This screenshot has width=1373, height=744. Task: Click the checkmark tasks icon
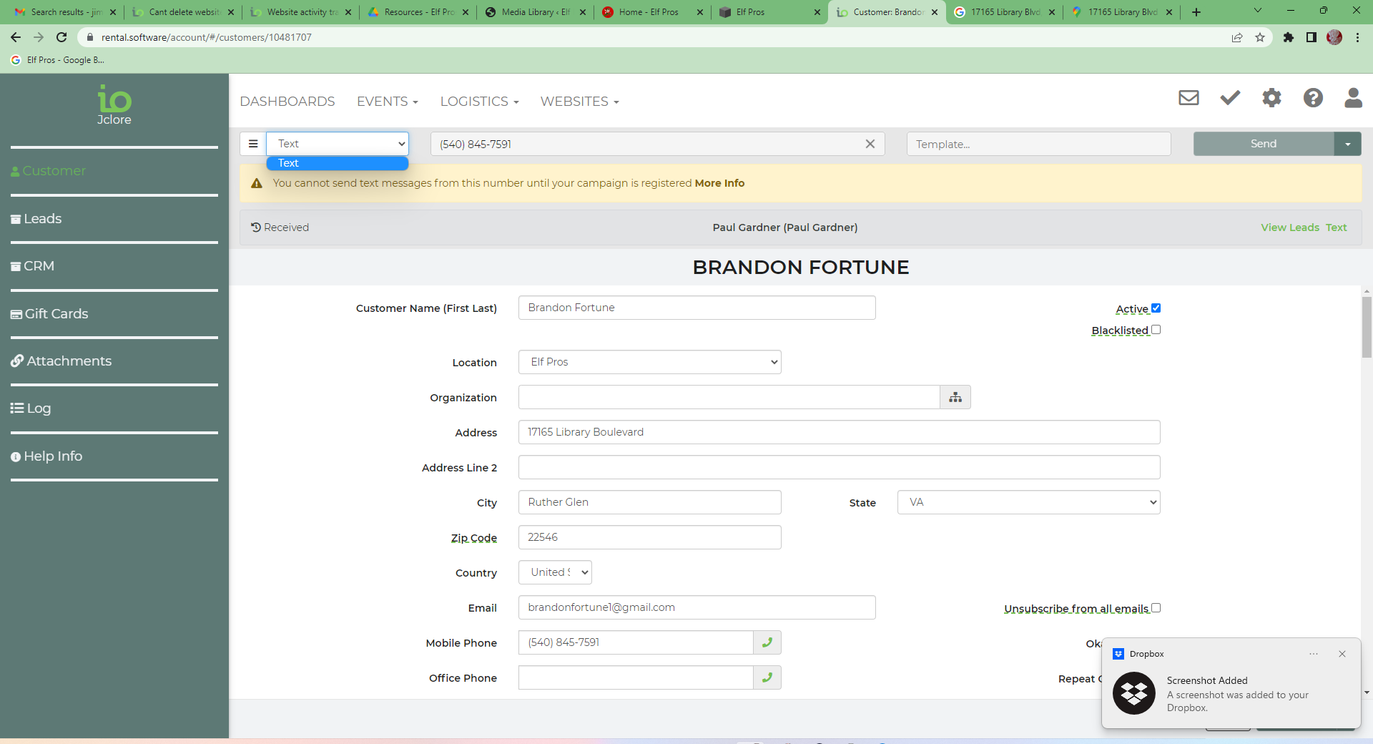coord(1230,98)
